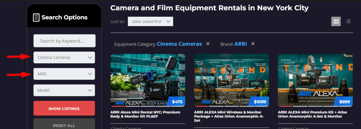This screenshot has height=129, width=361.
Task: Open the $1099 ALEXA Mini Wireless thumbnail
Action: 231,80
